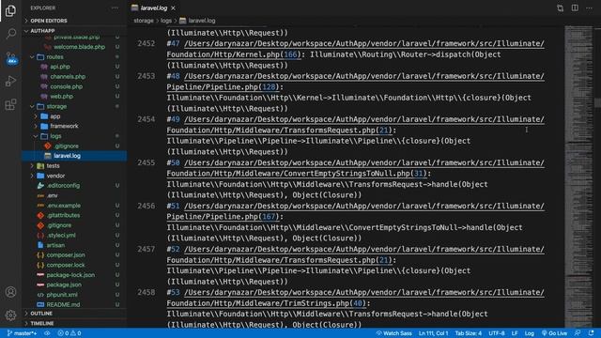This screenshot has width=601, height=338.
Task: Change LF end of line sequence
Action: (515, 333)
